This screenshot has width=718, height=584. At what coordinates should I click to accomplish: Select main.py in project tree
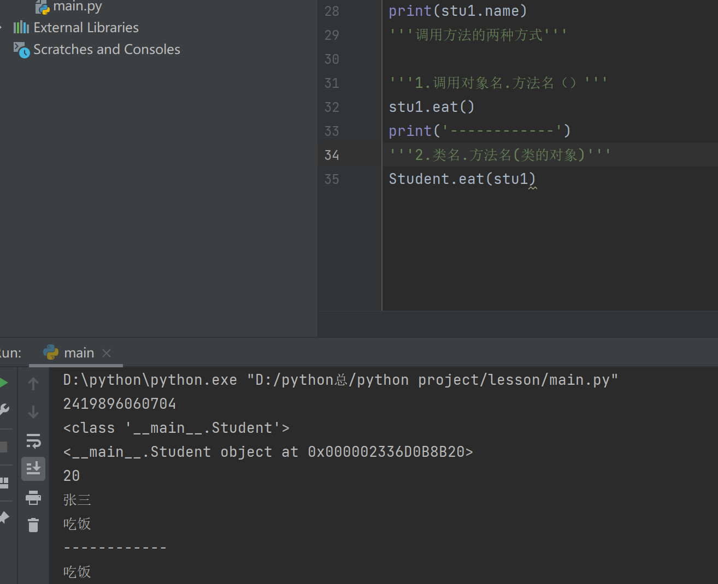(78, 7)
